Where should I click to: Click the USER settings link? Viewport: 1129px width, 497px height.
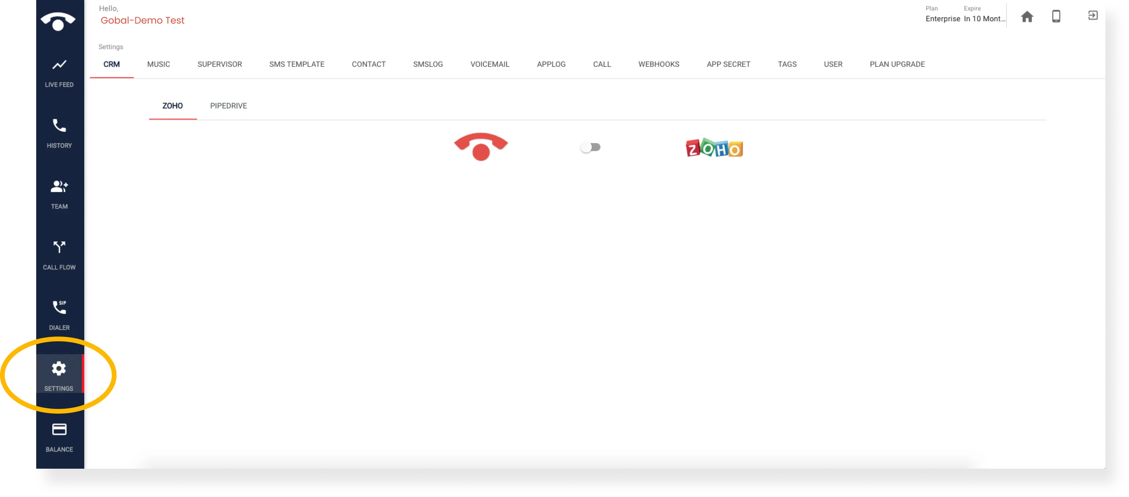[x=833, y=64]
